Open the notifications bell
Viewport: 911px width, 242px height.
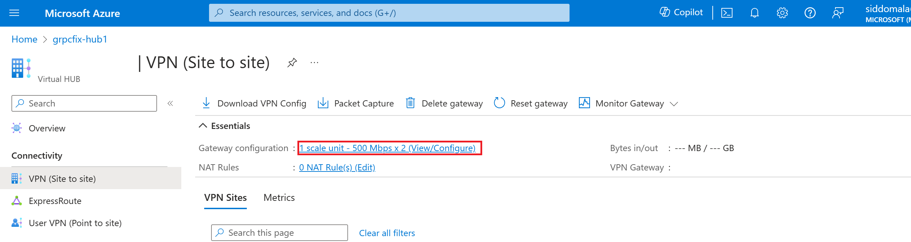754,13
